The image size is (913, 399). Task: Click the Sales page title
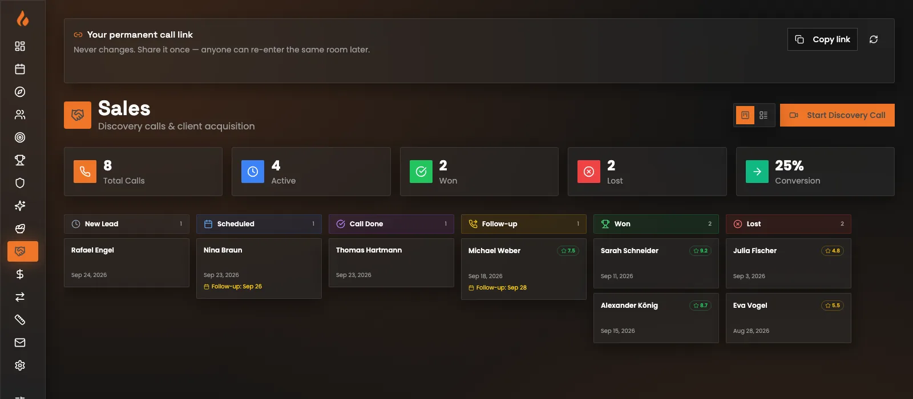(x=124, y=108)
